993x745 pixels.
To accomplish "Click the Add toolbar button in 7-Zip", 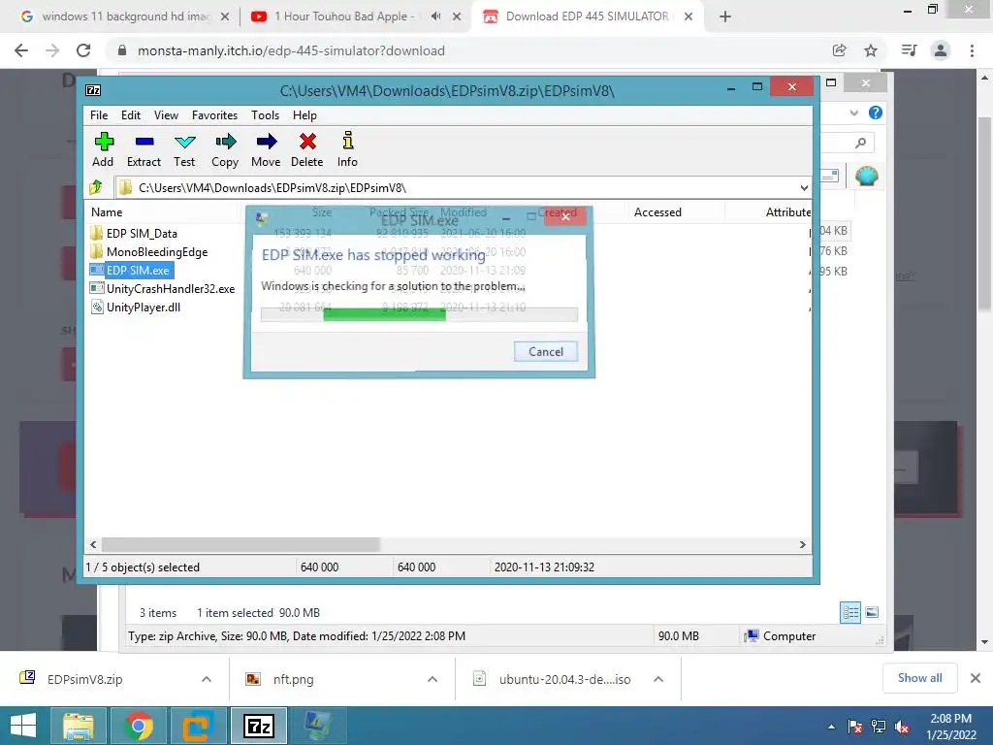I will click(x=103, y=149).
